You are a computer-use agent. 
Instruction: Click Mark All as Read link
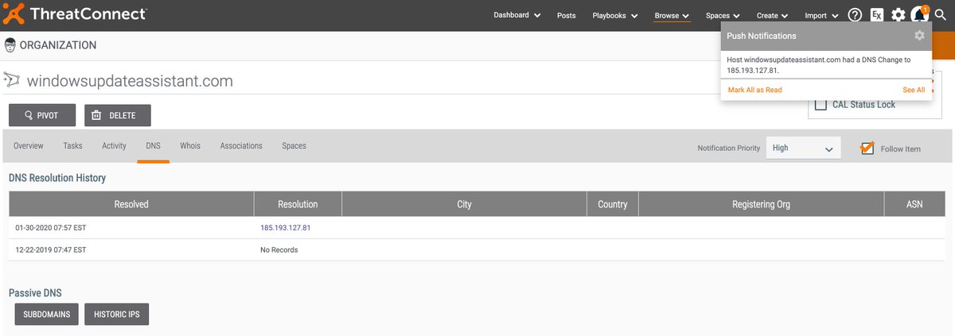[754, 90]
